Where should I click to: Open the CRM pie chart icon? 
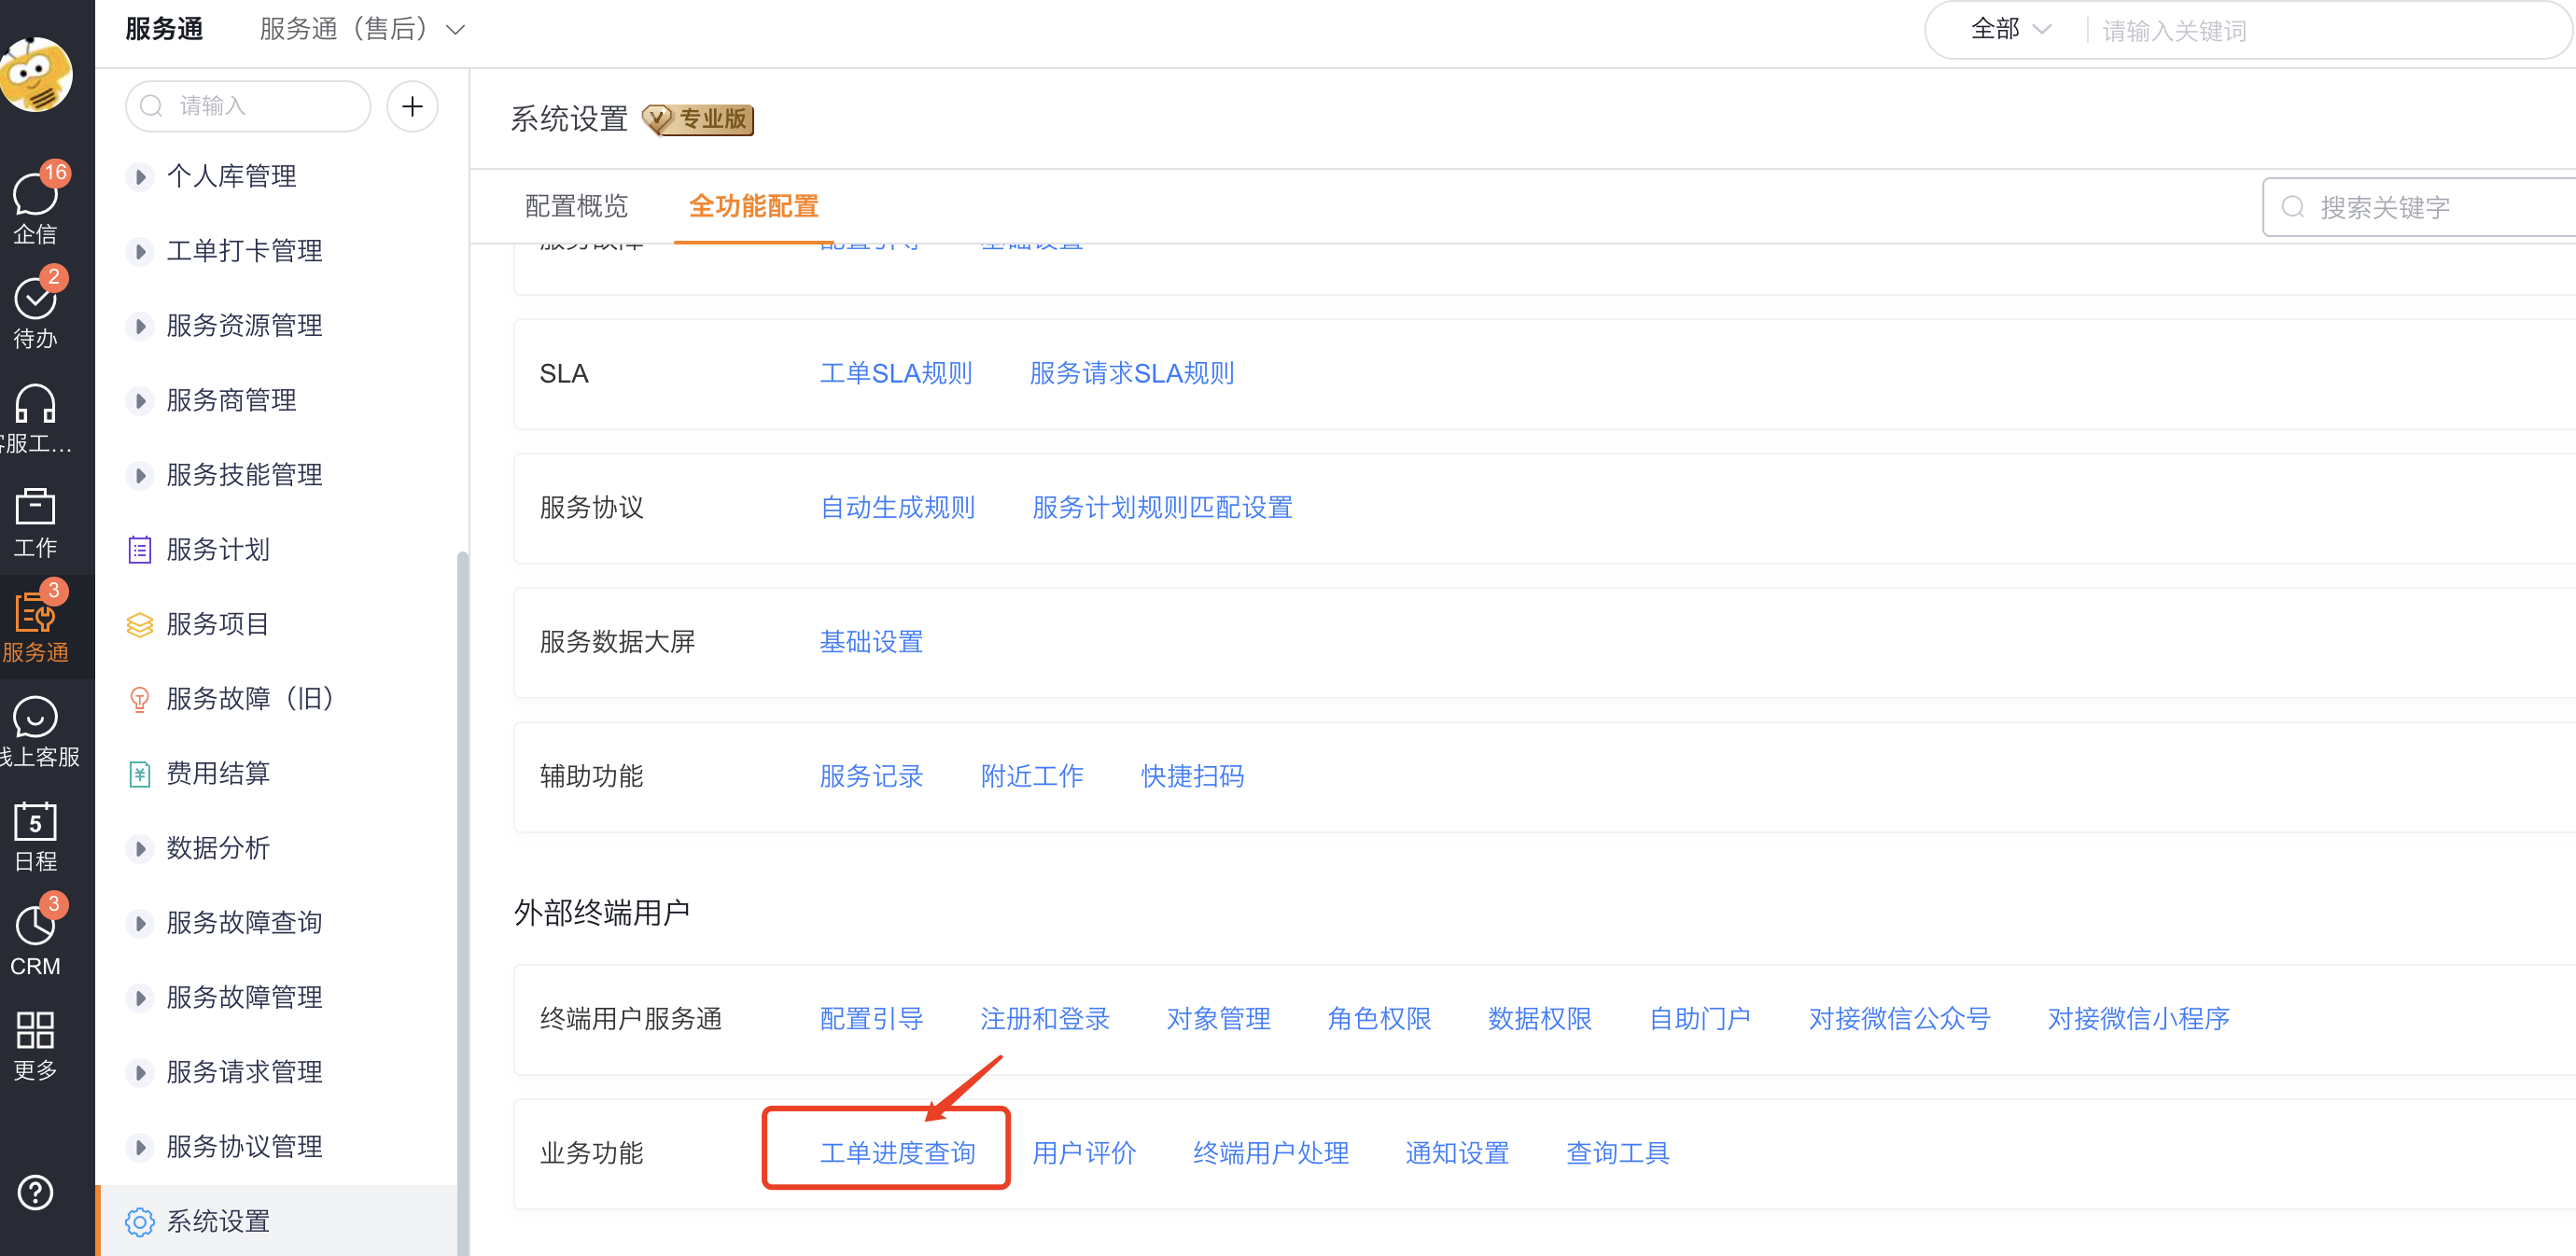(x=35, y=926)
